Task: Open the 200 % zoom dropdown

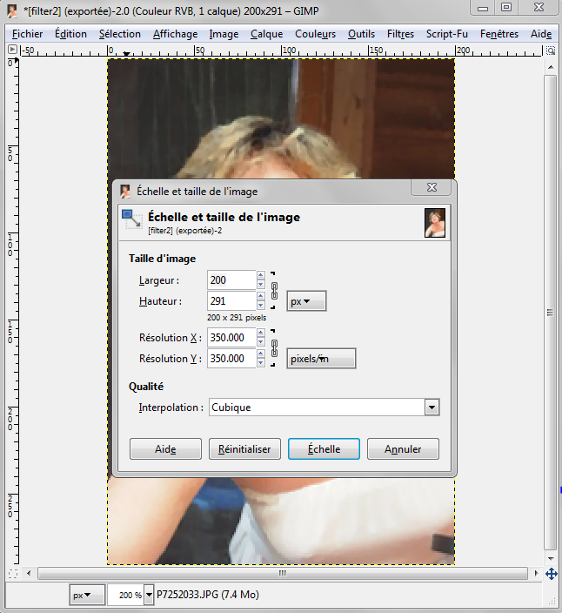Action: click(x=149, y=595)
